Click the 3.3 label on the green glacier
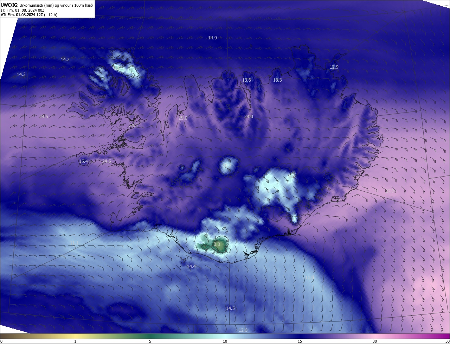 click(217, 244)
